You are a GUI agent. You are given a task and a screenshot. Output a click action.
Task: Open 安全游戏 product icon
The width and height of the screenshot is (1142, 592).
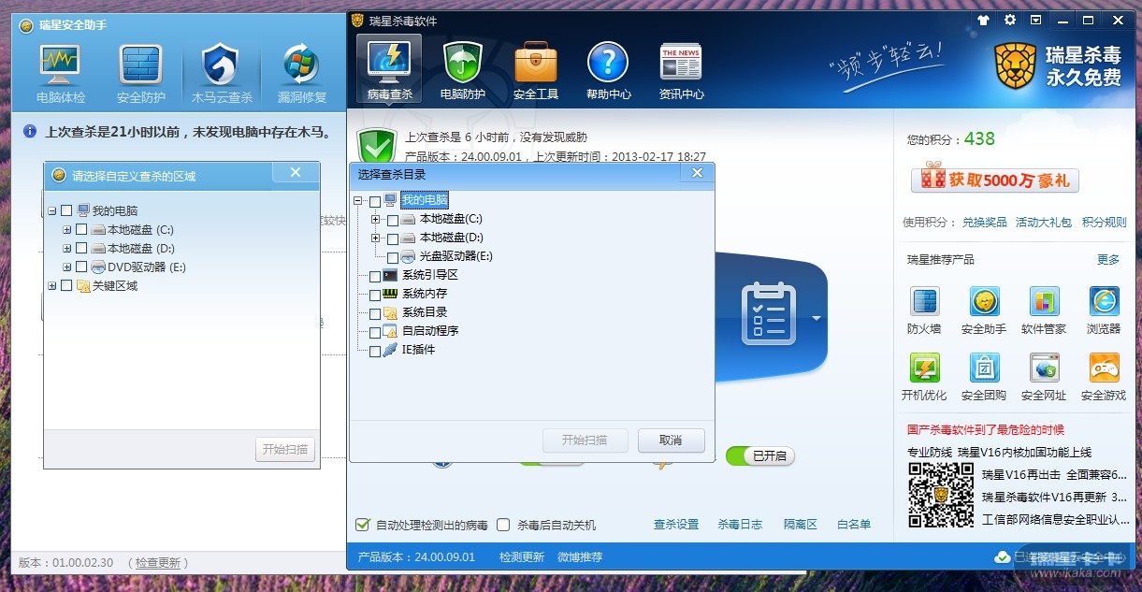(1104, 378)
